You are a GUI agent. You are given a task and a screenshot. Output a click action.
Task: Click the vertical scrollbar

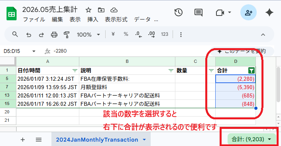278,84
